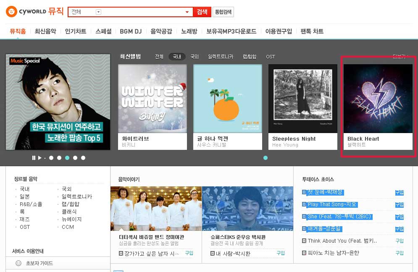Open the 초보자 가이드 link
Screen dimensions: 418x272
[39, 263]
